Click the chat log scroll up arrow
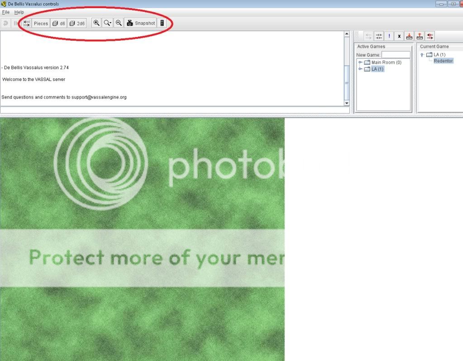The width and height of the screenshot is (463, 361). (x=347, y=34)
